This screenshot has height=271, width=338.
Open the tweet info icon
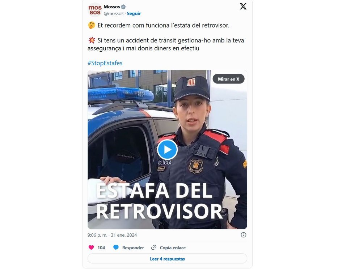point(244,235)
